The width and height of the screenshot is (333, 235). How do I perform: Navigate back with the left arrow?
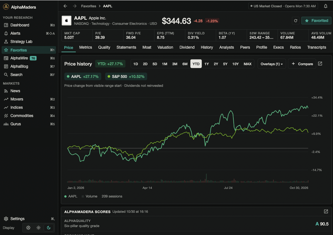point(65,6)
